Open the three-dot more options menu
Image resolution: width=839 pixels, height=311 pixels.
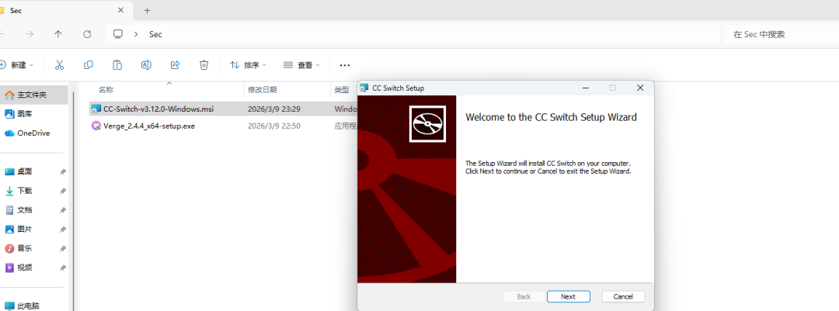[345, 65]
